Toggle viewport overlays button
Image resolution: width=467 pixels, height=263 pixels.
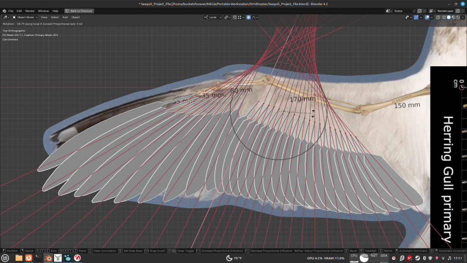(427, 17)
